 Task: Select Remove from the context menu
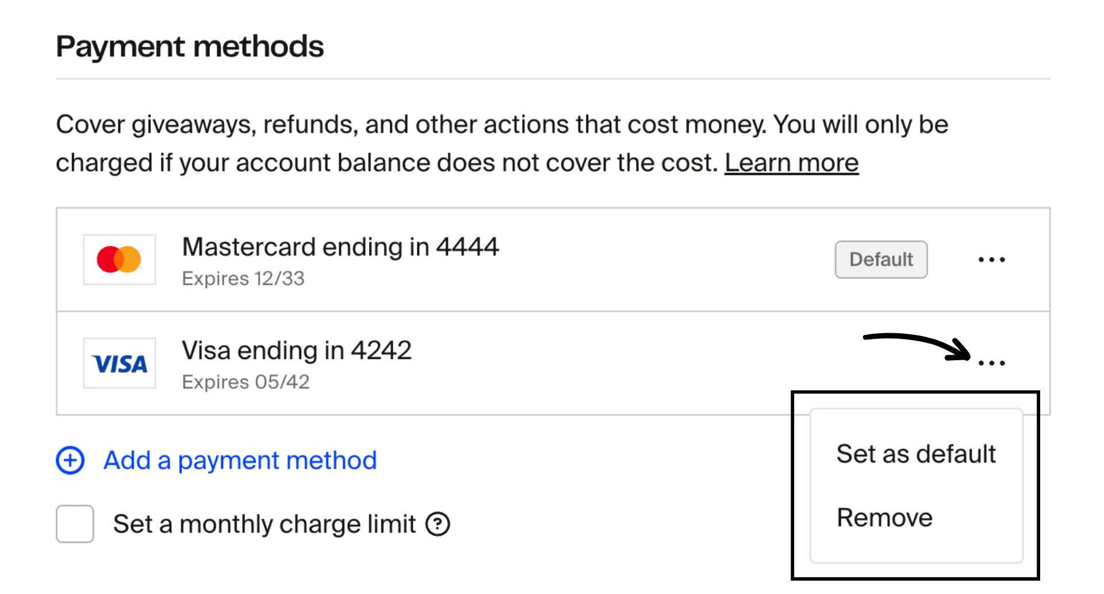(x=884, y=517)
